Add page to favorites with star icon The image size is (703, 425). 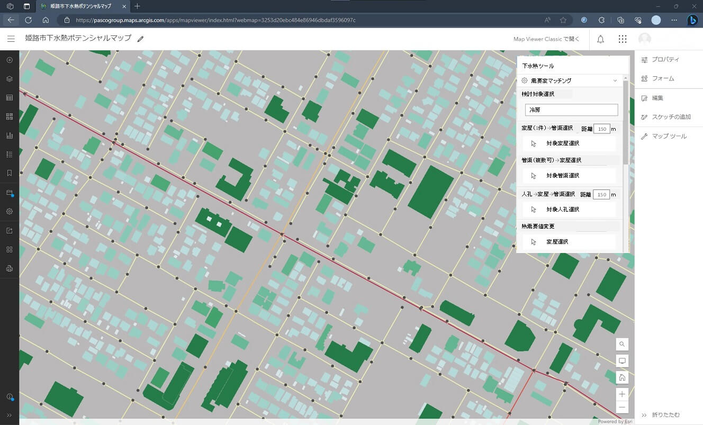[563, 20]
